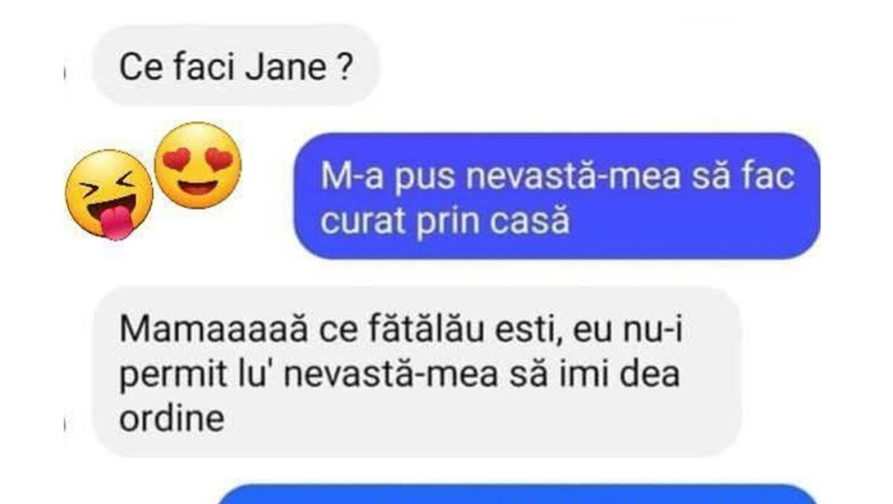Select the gray "Mamaaaaă ce fătălău esti" message
Viewport: 893px width, 504px height.
[x=417, y=372]
